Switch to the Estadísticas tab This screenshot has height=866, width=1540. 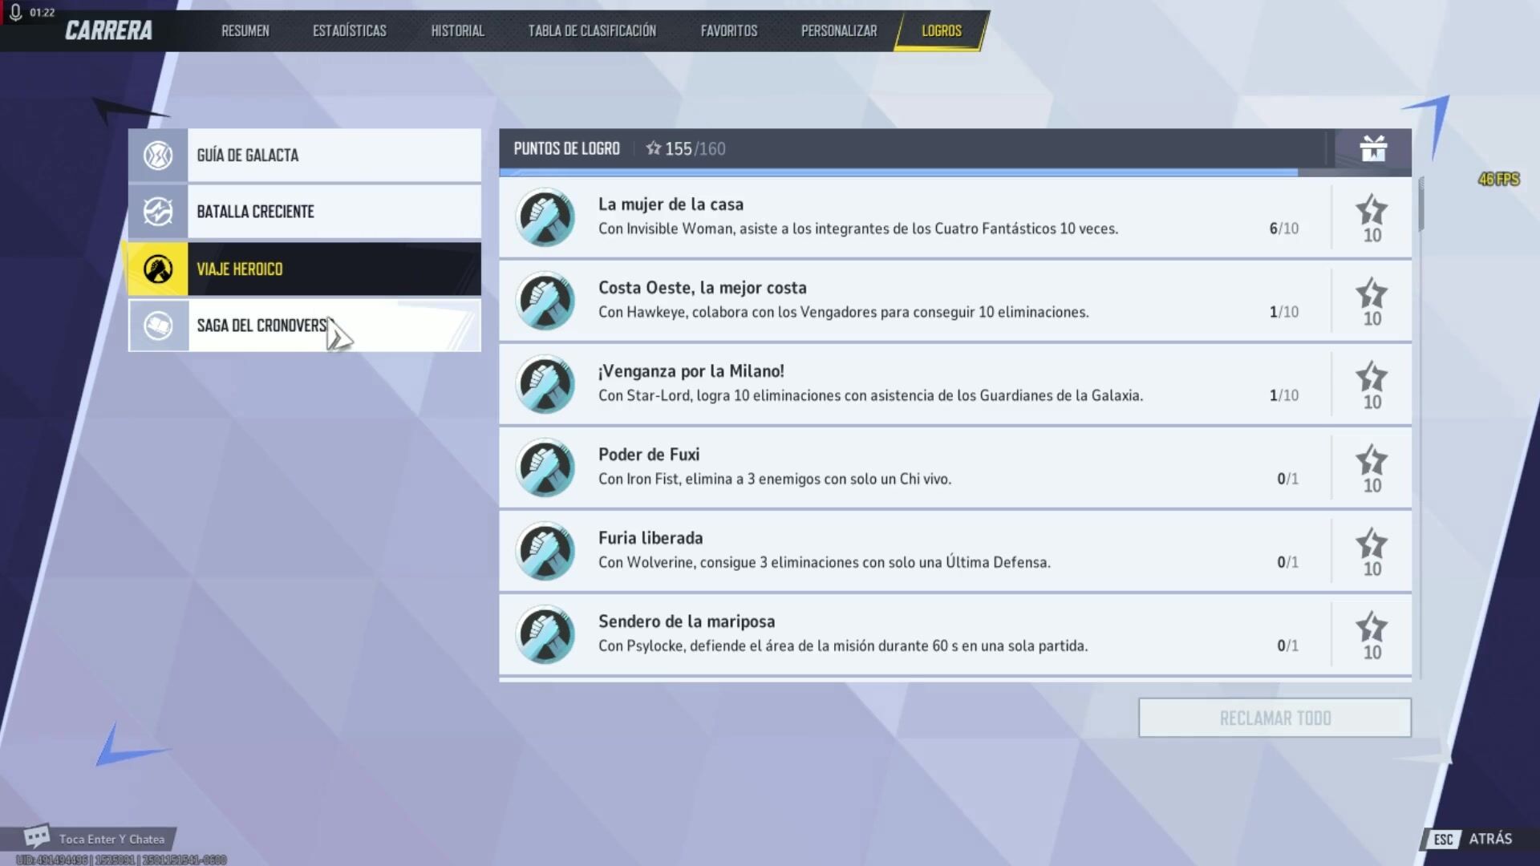(350, 30)
